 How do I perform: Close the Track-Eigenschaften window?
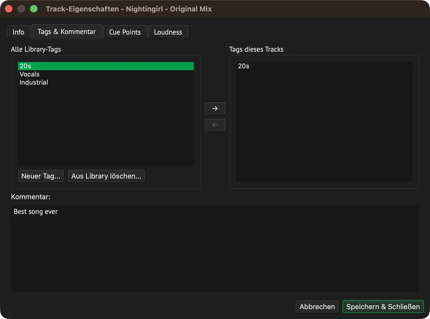click(x=9, y=9)
